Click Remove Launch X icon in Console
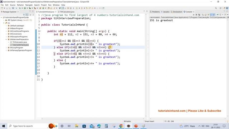Image resolution: width=229 pixels, height=129 pixels. (x=196, y=15)
